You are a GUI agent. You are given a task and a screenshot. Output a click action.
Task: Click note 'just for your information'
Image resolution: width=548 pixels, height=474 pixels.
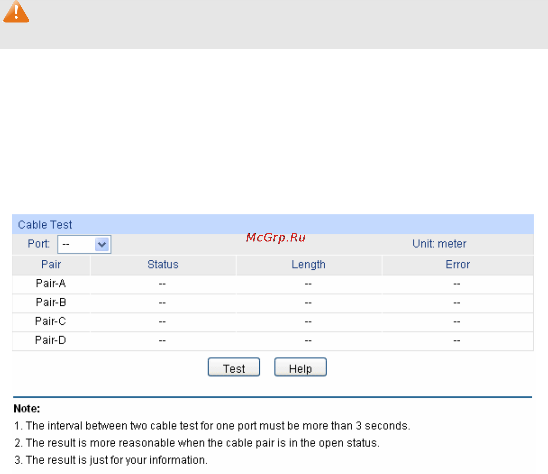click(111, 460)
